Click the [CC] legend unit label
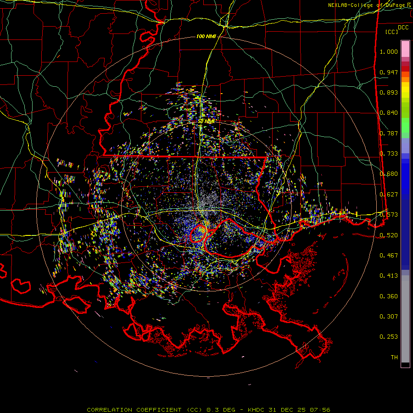Screen dimensions: 413x413 [x=391, y=32]
